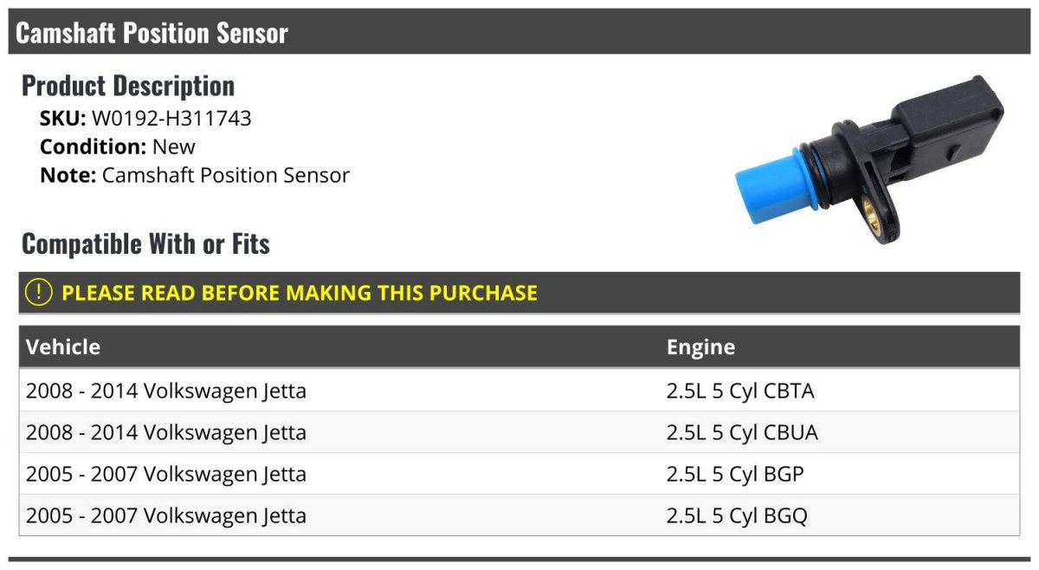
Task: Click the Product Description heading
Action: click(x=128, y=85)
